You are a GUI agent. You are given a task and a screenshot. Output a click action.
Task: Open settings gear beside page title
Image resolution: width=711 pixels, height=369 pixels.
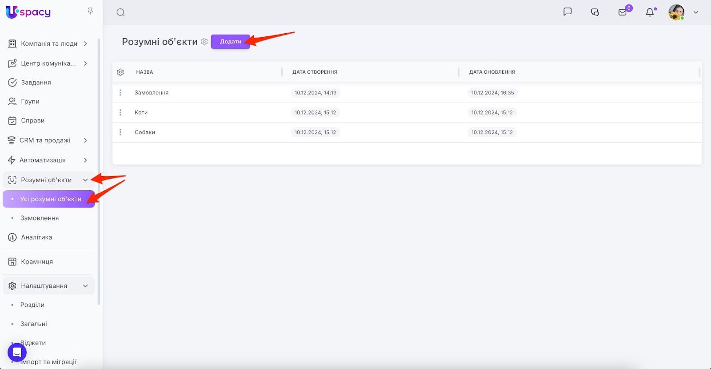click(204, 42)
